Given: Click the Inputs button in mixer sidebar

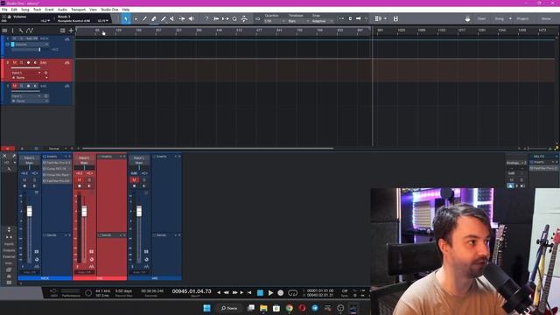Looking at the screenshot, I should (x=9, y=244).
